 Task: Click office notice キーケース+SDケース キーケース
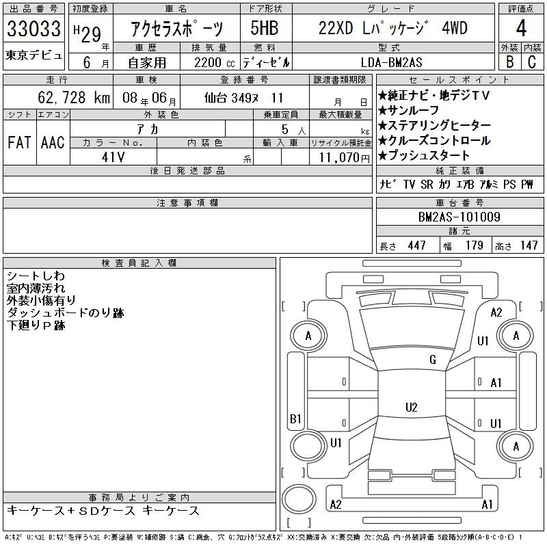click(x=103, y=511)
